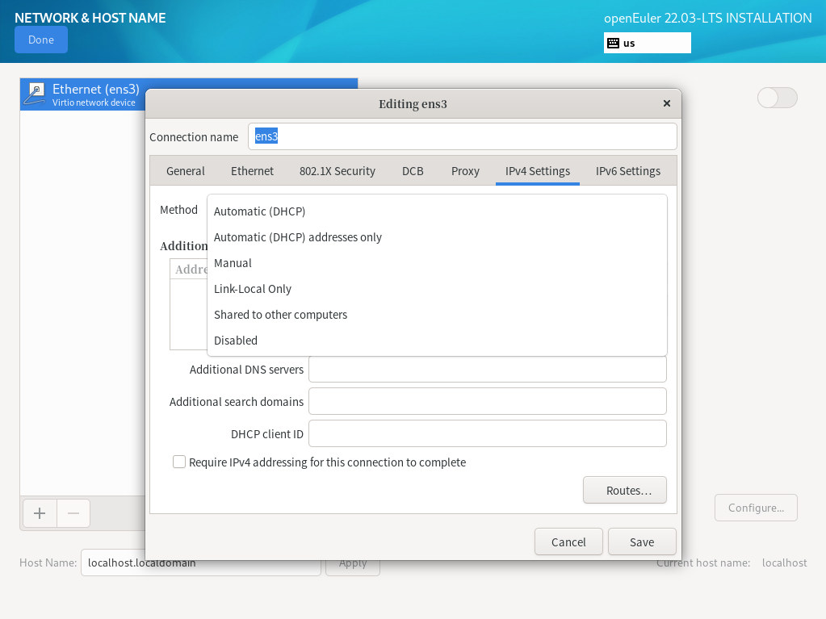Click the Apply host name button
Viewport: 826px width, 619px height.
point(353,566)
